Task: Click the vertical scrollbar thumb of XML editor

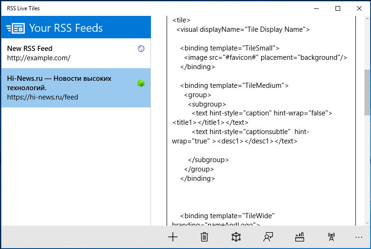Action: [x=367, y=92]
